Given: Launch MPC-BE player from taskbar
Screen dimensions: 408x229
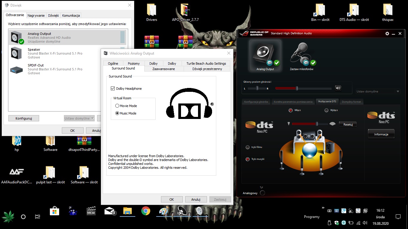Looking at the screenshot, I should [x=91, y=211].
